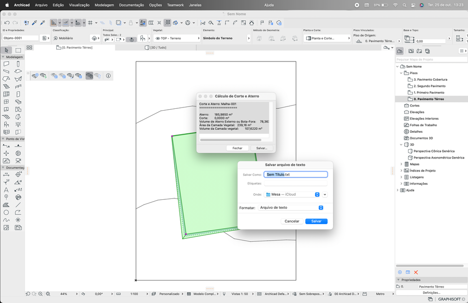Collapse the Pisos folder in navigator
The image size is (468, 303).
(401, 73)
